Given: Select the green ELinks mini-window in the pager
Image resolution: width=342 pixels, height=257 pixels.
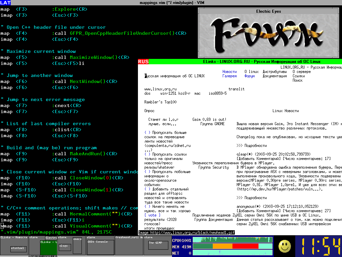Looking at the screenshot, I should point(48,247).
